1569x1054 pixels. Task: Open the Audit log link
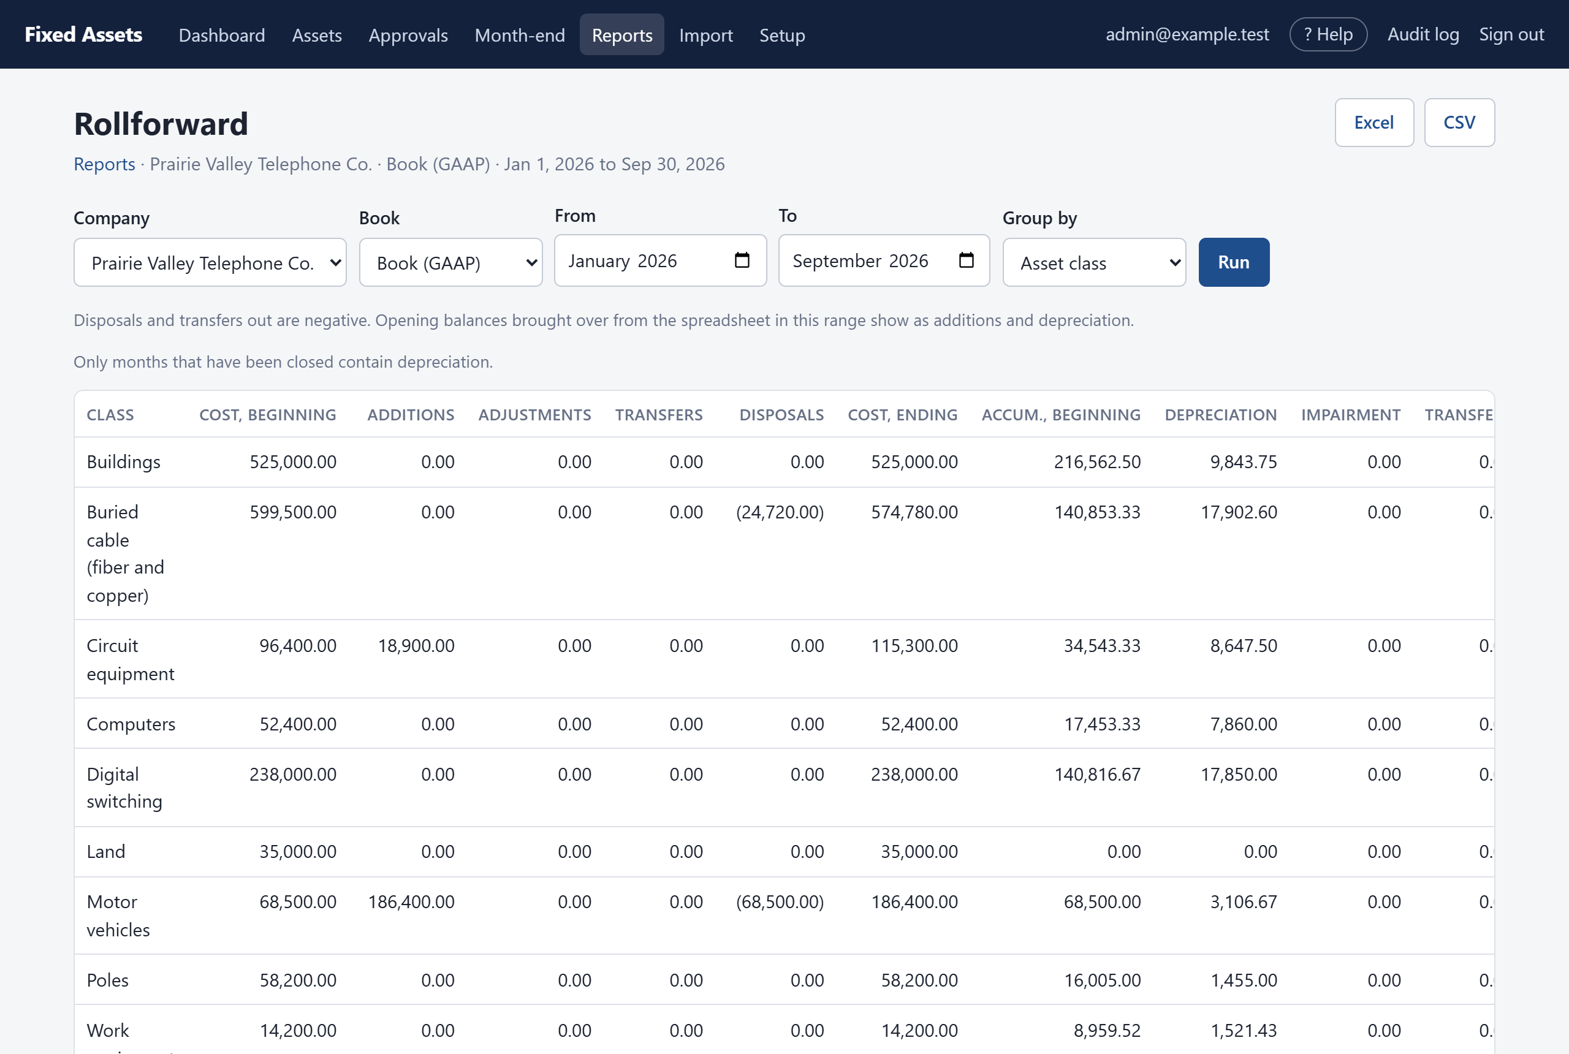point(1423,34)
